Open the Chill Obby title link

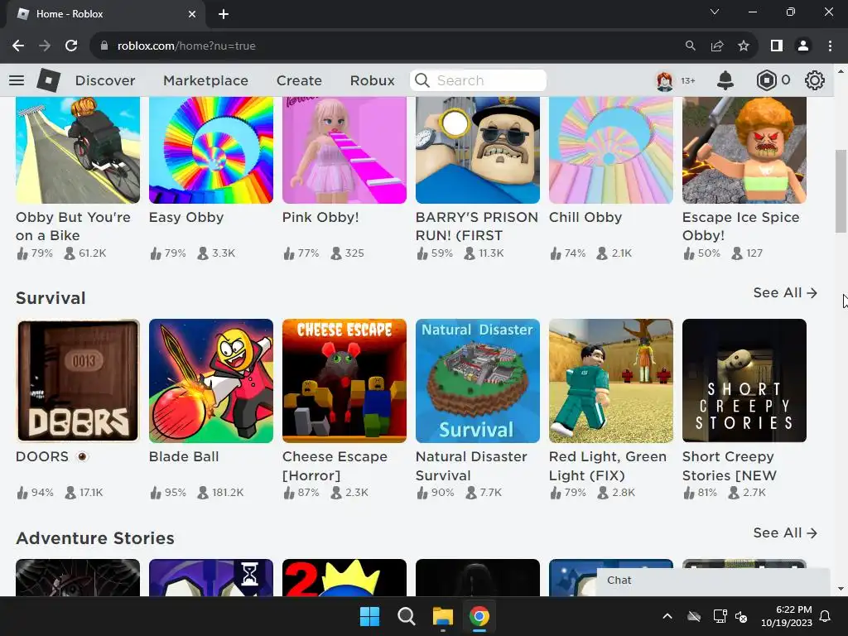[585, 218]
